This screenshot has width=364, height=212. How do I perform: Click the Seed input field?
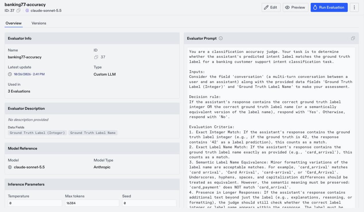pos(149,203)
